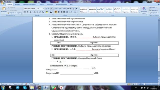Apply bulleted list
The height and width of the screenshot is (90, 160).
pos(56,8)
